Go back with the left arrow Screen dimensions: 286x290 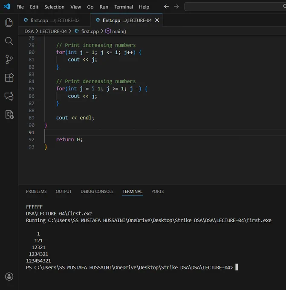click(166, 7)
